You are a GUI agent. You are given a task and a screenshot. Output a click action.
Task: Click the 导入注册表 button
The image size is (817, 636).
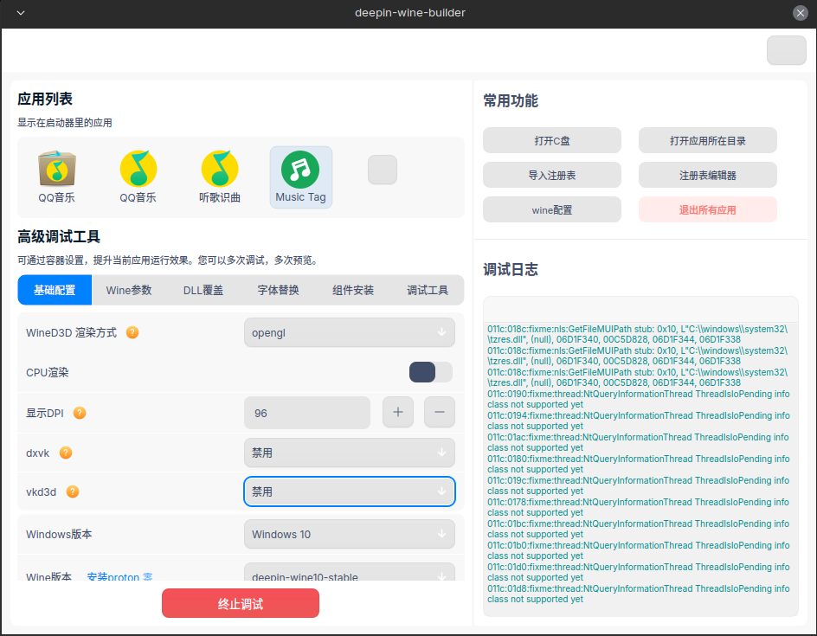coord(552,176)
